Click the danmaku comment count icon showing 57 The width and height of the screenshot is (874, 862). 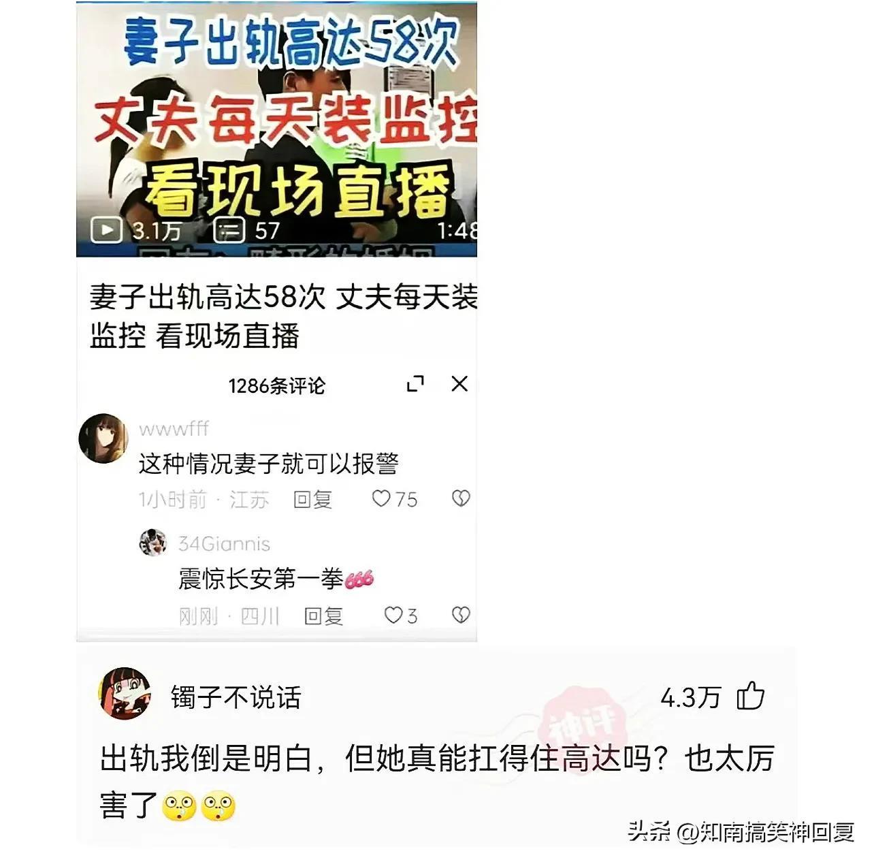coord(229,230)
